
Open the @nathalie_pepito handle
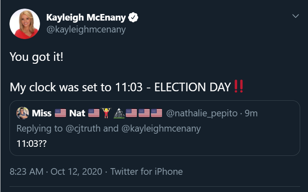coord(202,113)
